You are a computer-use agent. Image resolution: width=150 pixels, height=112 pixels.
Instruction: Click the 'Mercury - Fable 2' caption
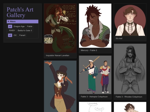point(89,50)
